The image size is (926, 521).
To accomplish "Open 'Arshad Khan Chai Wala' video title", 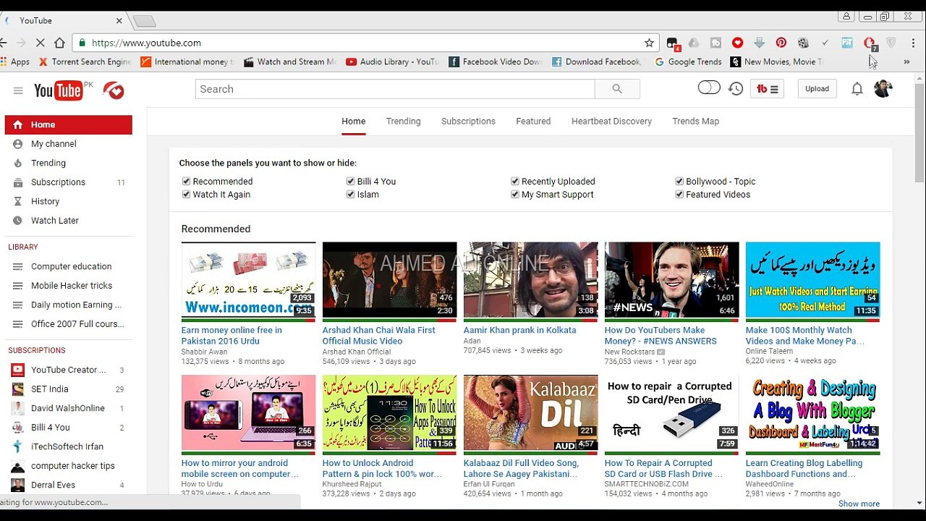I will (x=379, y=336).
